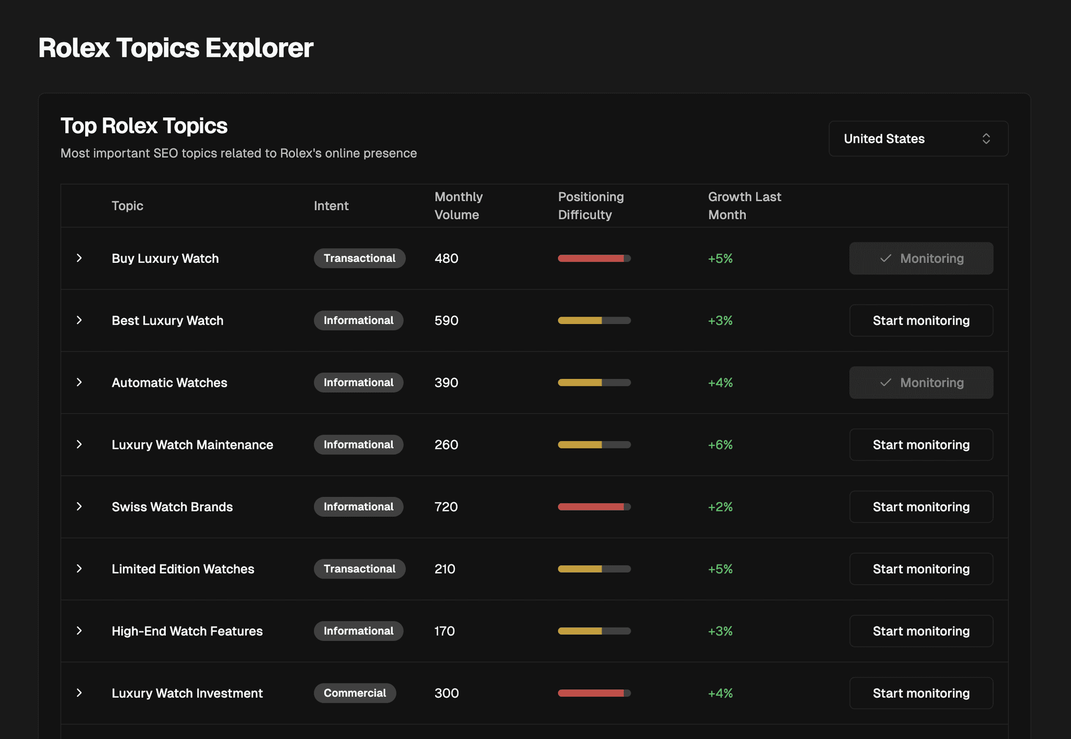This screenshot has height=739, width=1071.
Task: Expand the Best Luxury Watch row chevron
Action: coord(79,320)
